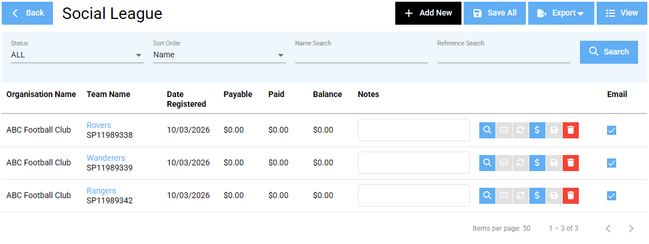Viewport: 649px width, 244px height.
Task: Open the Rovers team link
Action: (x=99, y=125)
